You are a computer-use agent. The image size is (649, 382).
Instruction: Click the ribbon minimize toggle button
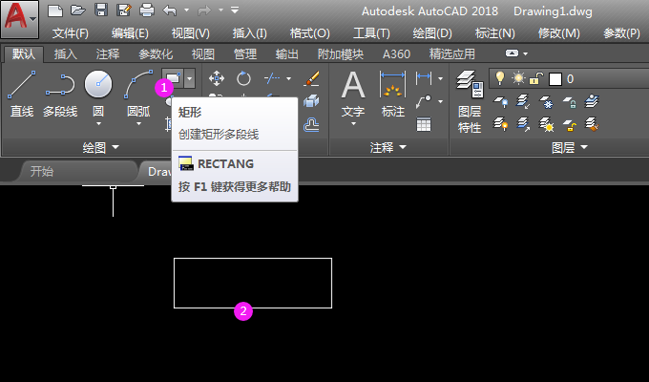512,53
